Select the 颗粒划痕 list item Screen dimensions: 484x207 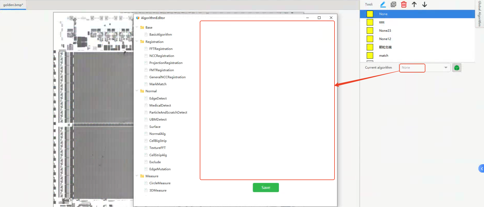point(417,47)
